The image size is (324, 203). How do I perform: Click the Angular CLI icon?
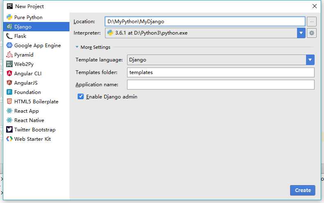(9, 73)
